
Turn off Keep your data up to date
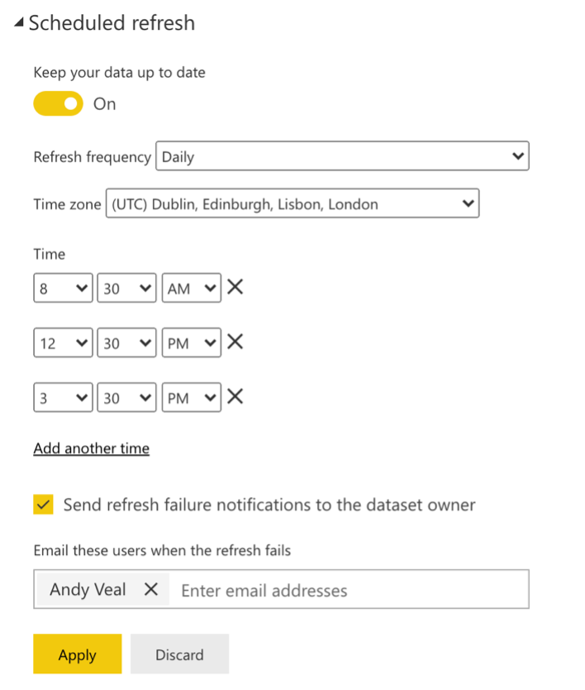click(x=59, y=104)
